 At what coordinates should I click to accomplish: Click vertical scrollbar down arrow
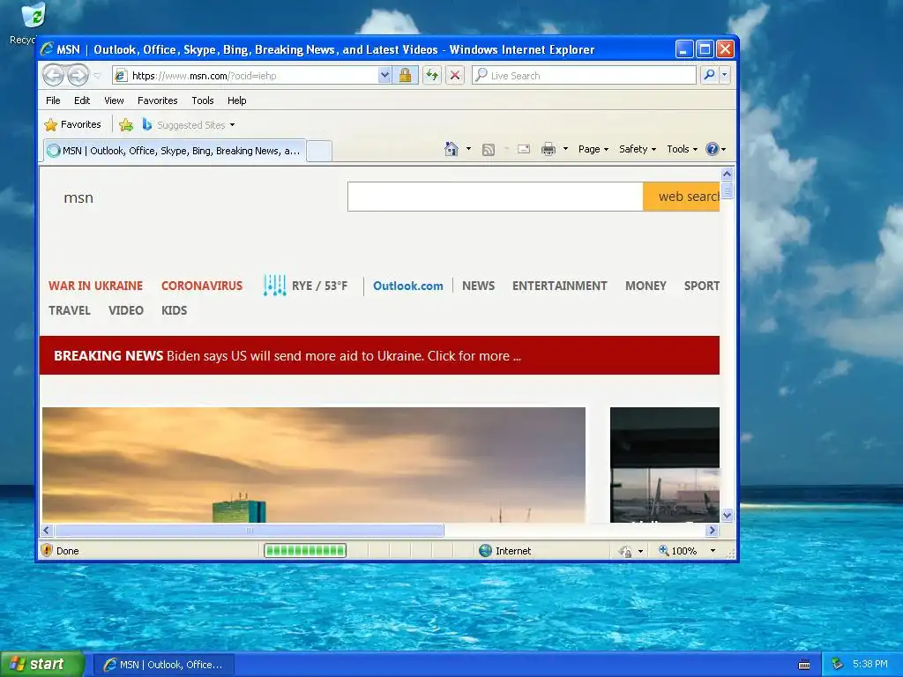coord(727,515)
